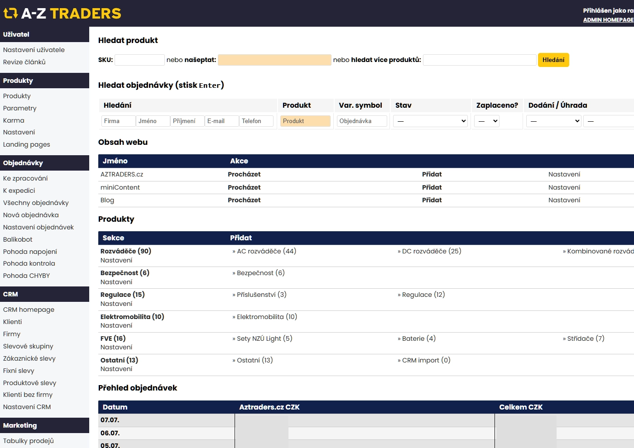Viewport: 634px width, 448px height.
Task: Open the Stav status dropdown
Action: pyautogui.click(x=430, y=121)
